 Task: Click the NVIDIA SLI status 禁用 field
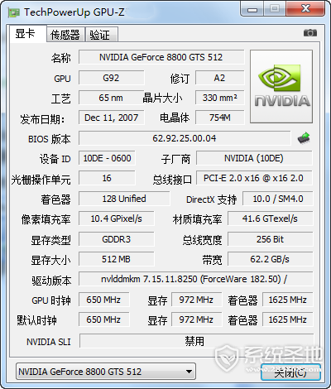196,341
